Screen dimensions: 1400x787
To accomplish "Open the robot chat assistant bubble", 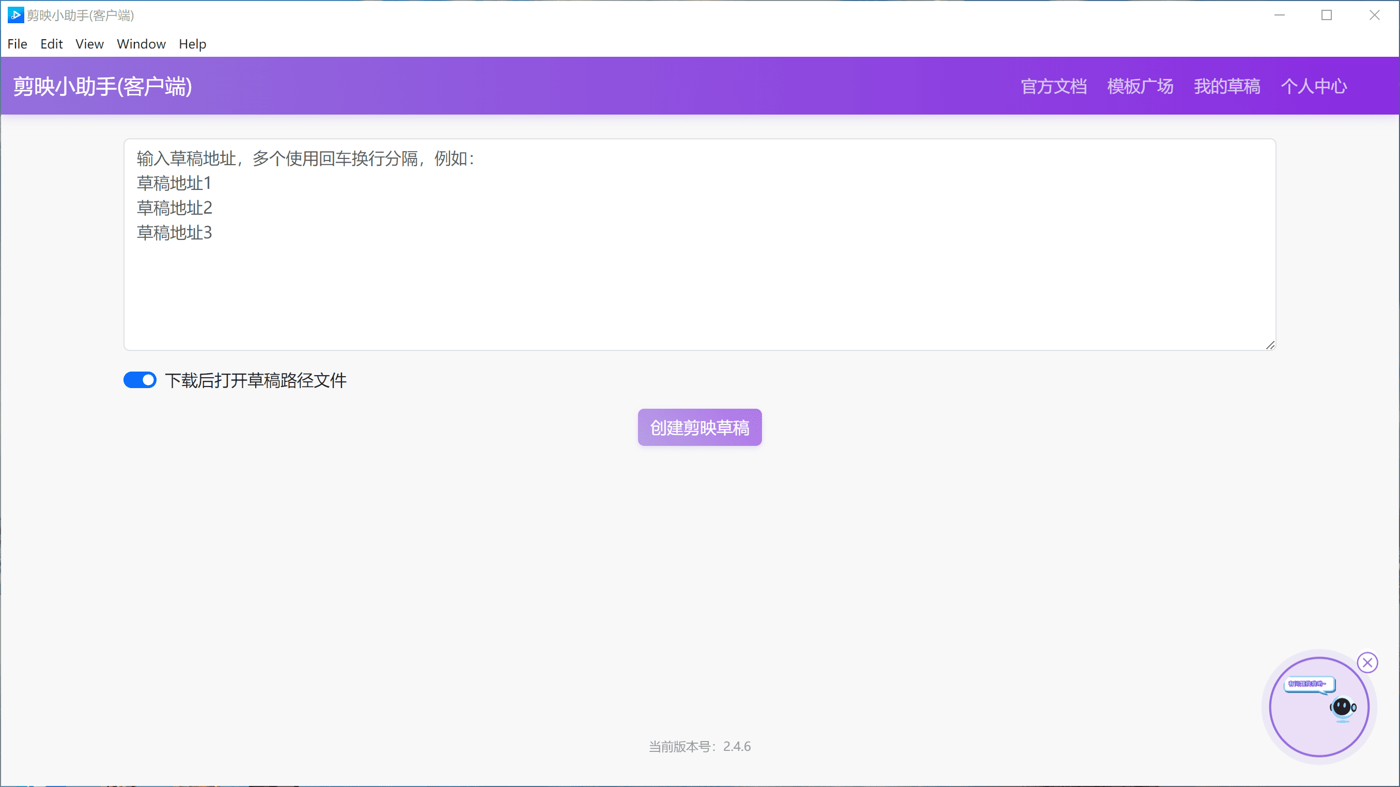I will pos(1318,706).
